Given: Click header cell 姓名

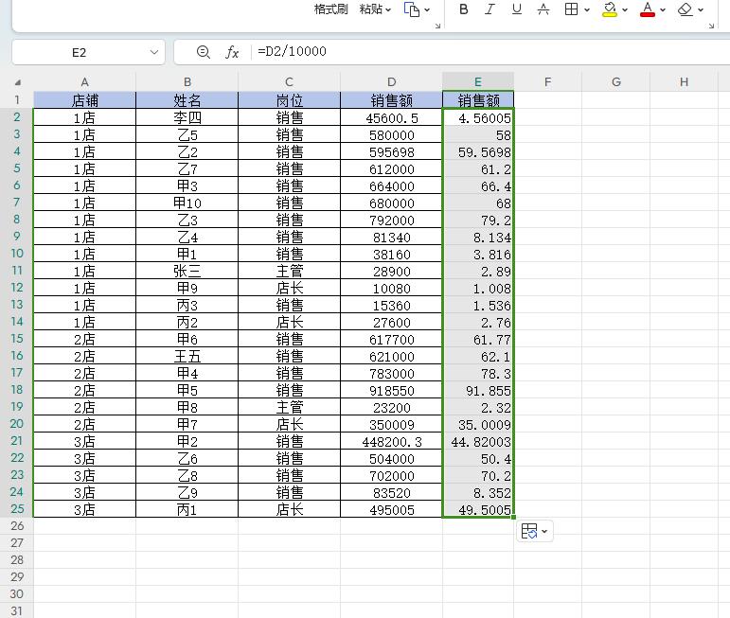Looking at the screenshot, I should point(187,100).
